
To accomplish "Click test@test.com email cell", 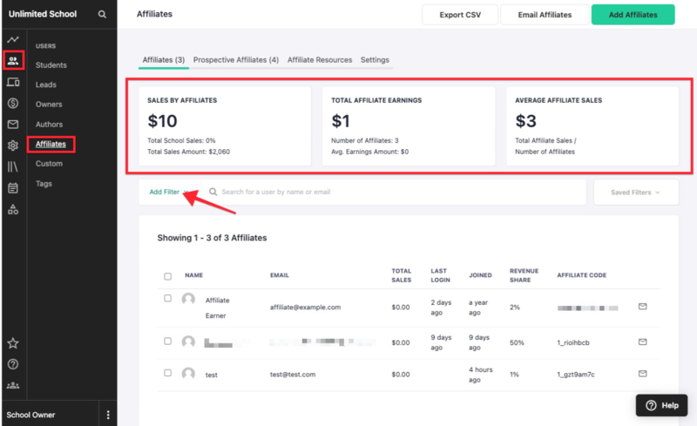I will click(293, 375).
